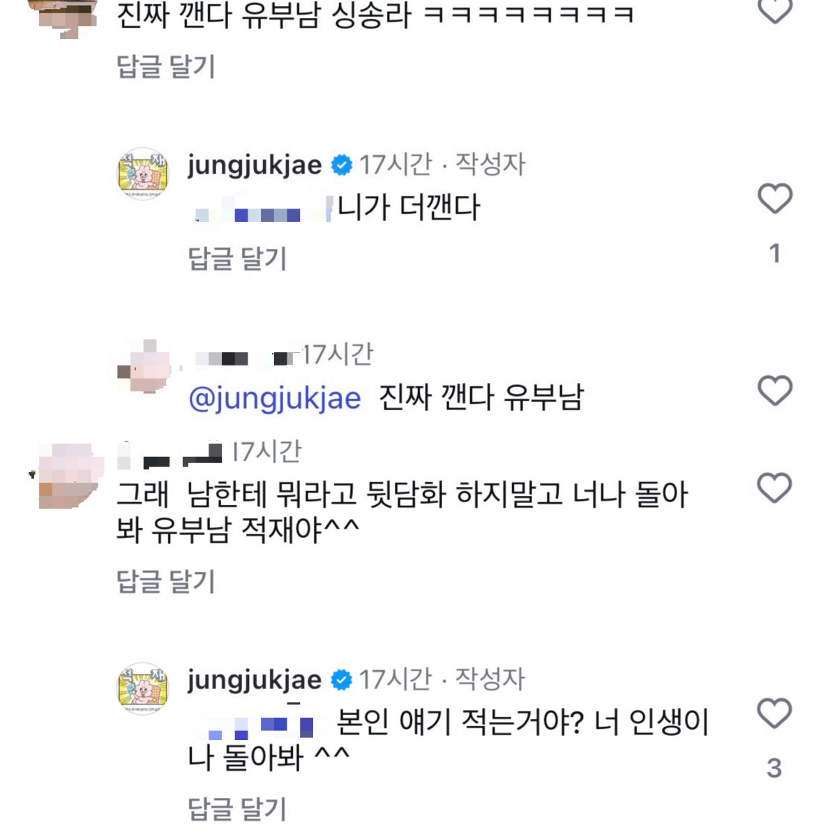This screenshot has width=837, height=837.
Task: View the 1 like on the '니가 더깬다' reply
Action: pyautogui.click(x=774, y=253)
